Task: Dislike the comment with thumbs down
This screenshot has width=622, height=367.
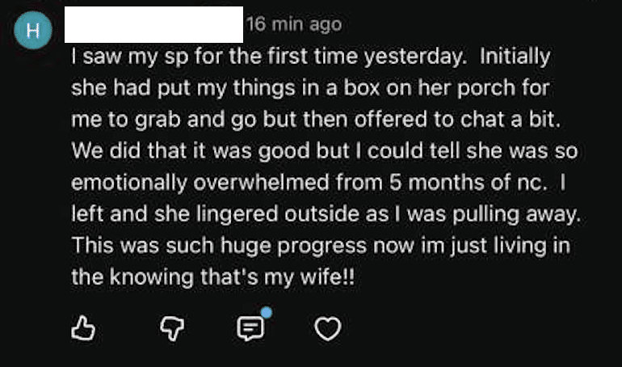Action: [x=172, y=328]
